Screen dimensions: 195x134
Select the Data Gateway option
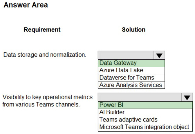tap(131, 63)
